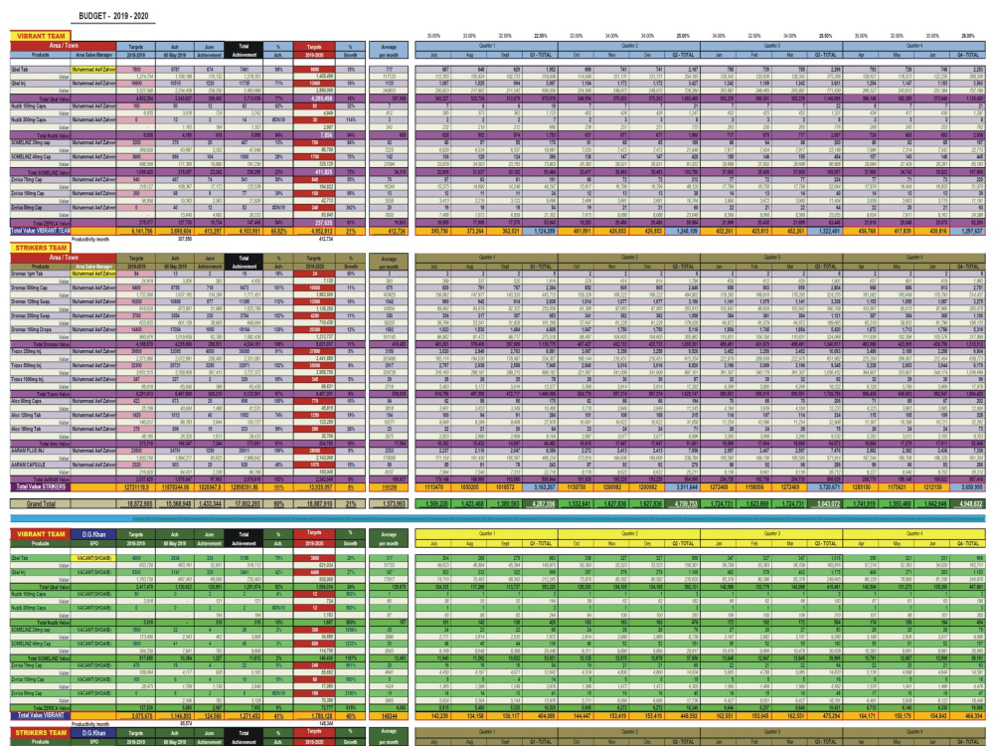
Task: Select the 'Total Dromax Value' subtotal label
Action: 41,344
